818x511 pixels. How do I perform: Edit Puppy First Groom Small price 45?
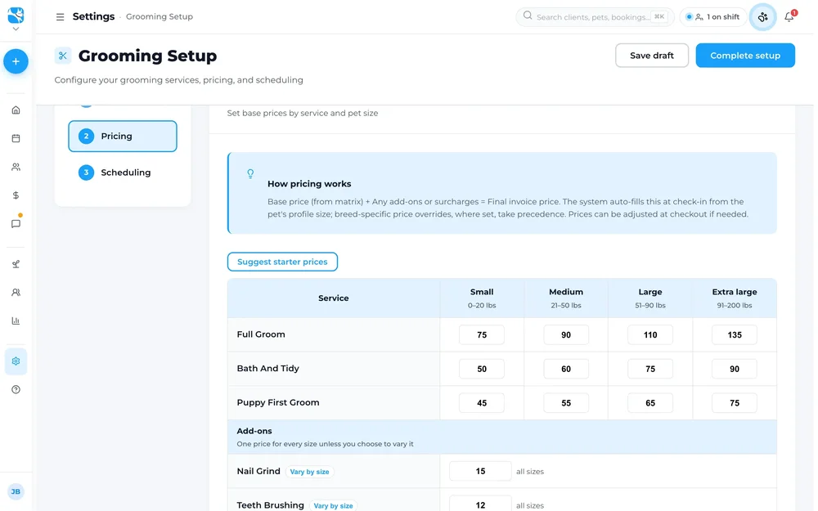tap(482, 403)
